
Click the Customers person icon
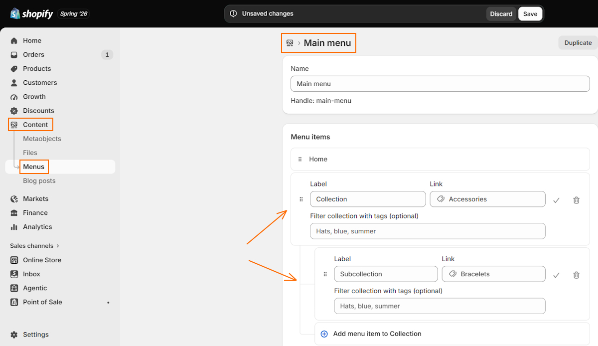14,83
